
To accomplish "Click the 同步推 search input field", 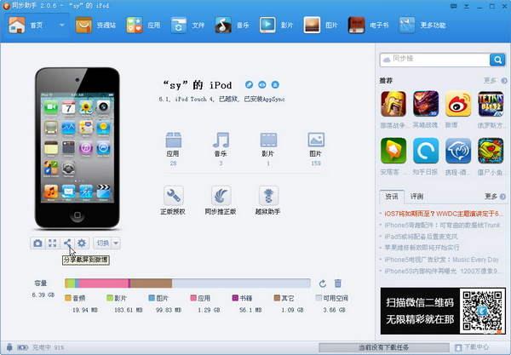I will (x=435, y=60).
